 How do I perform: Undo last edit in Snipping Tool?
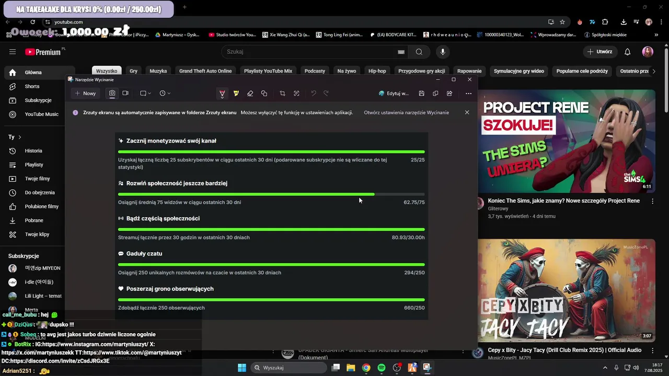coord(314,93)
